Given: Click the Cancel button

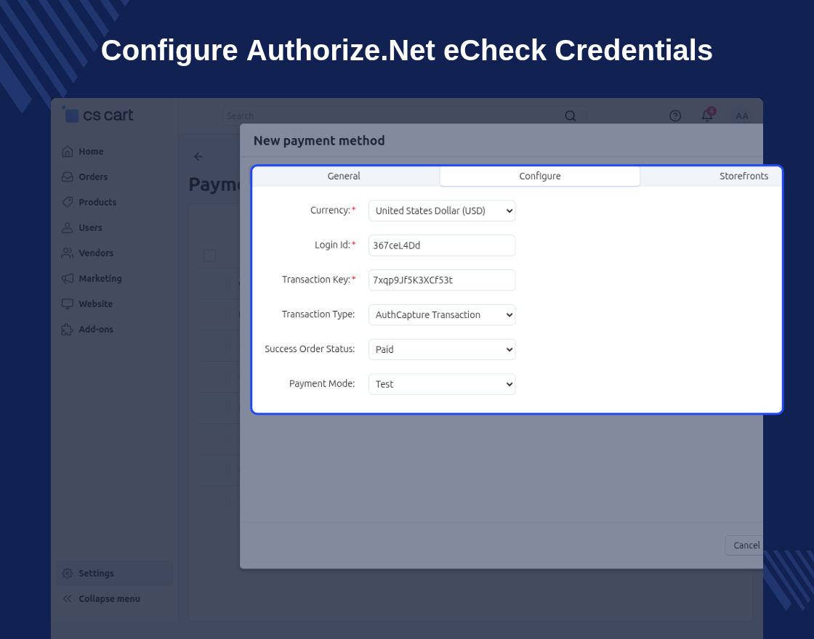Looking at the screenshot, I should click(744, 545).
